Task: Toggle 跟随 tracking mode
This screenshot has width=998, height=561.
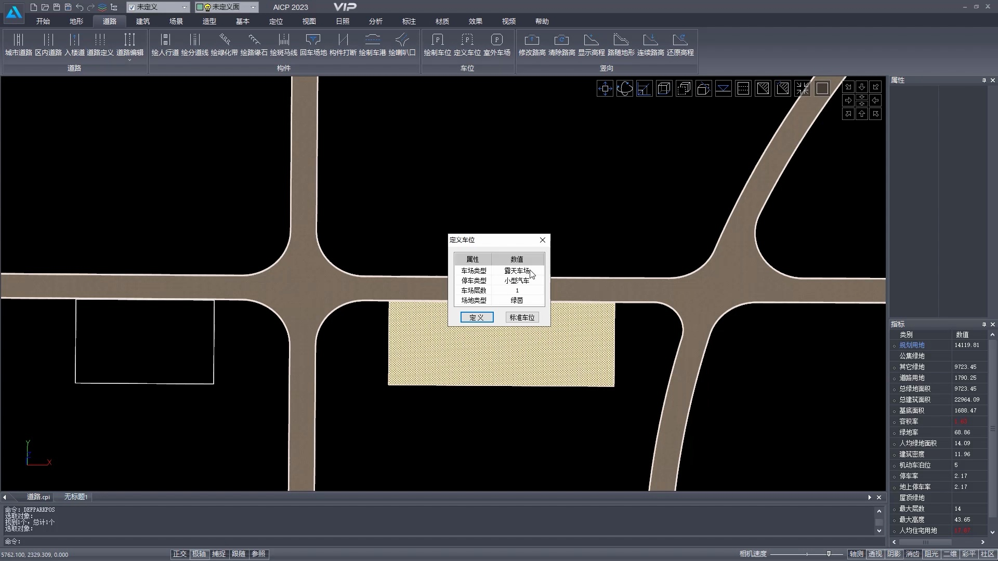Action: click(x=239, y=554)
